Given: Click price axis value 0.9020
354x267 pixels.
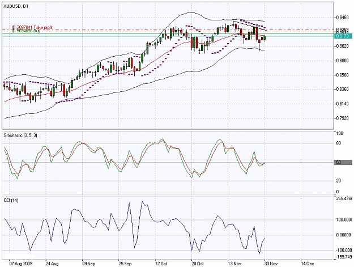Looking at the screenshot, I should coord(342,46).
